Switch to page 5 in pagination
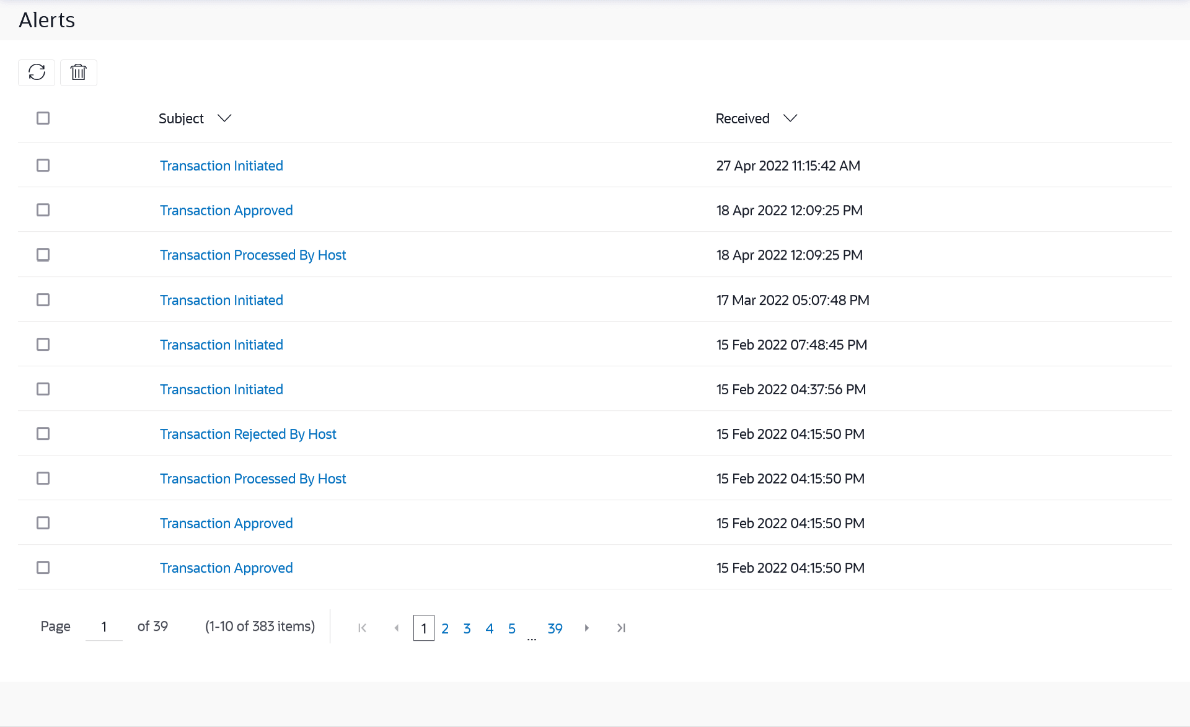Viewport: 1190px width, 727px height. click(512, 628)
